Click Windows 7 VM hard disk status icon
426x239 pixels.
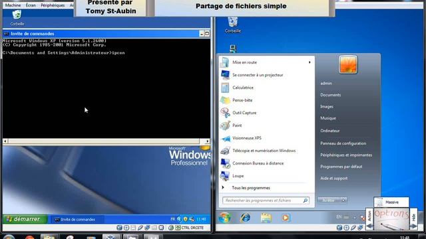click(339, 228)
